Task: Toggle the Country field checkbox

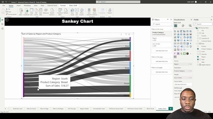Action: point(198,36)
